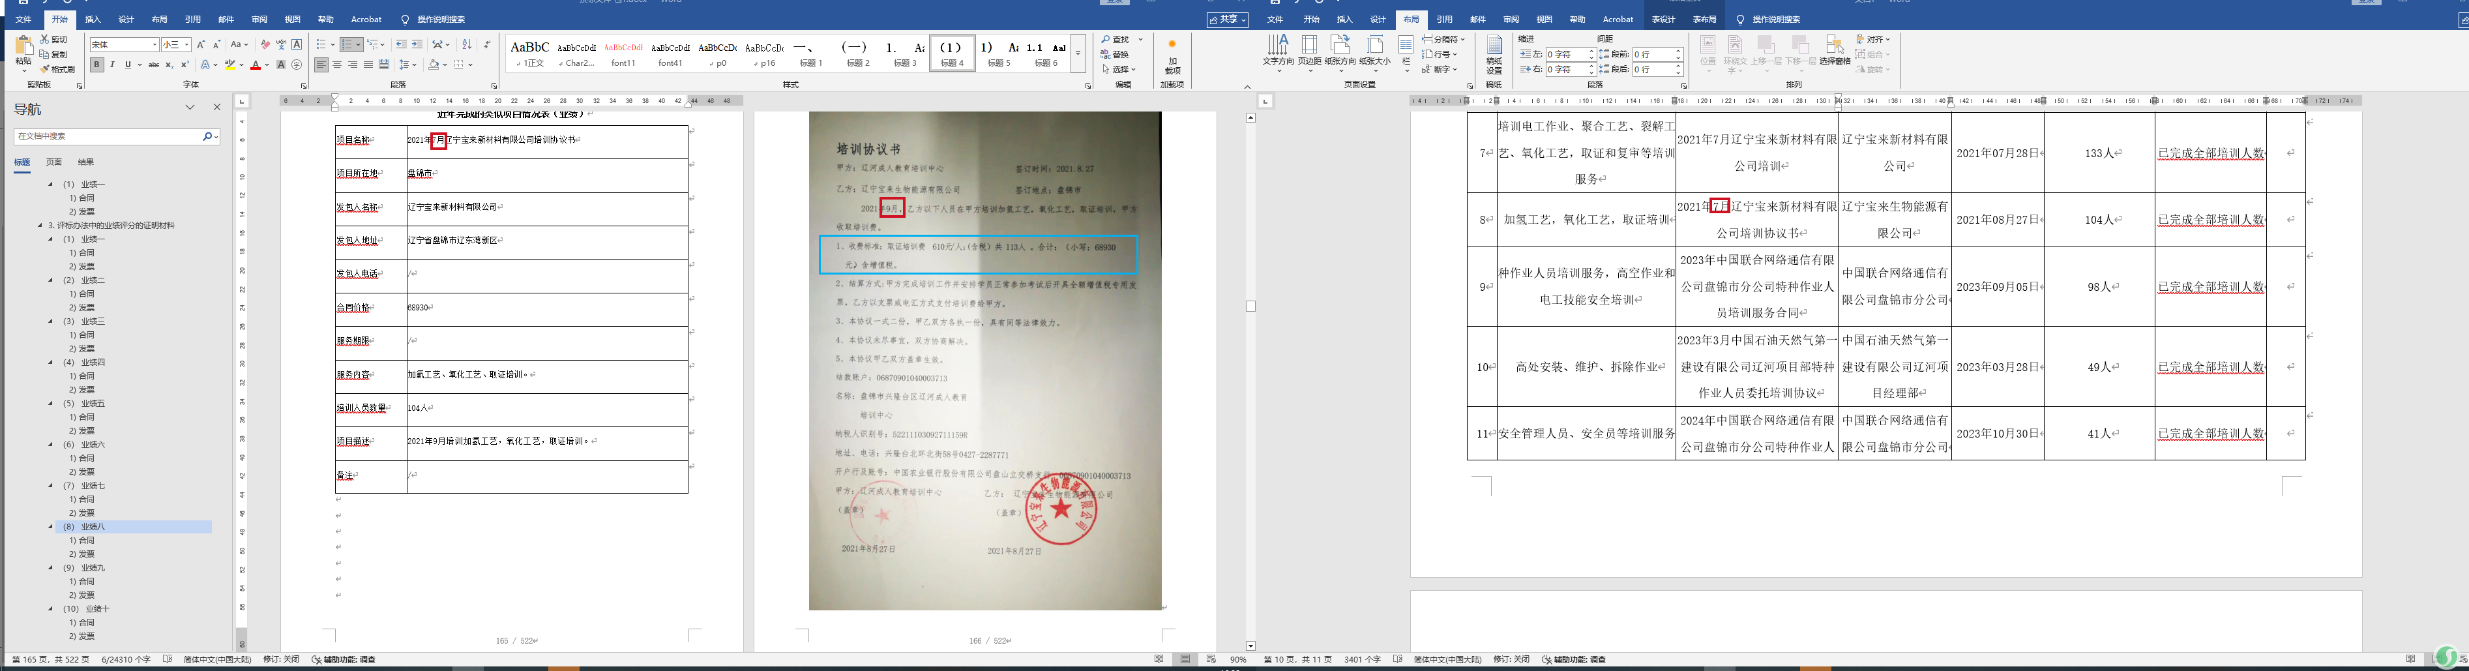The height and width of the screenshot is (671, 2469).
Task: Open the font size dropdown (小三)
Action: click(186, 45)
